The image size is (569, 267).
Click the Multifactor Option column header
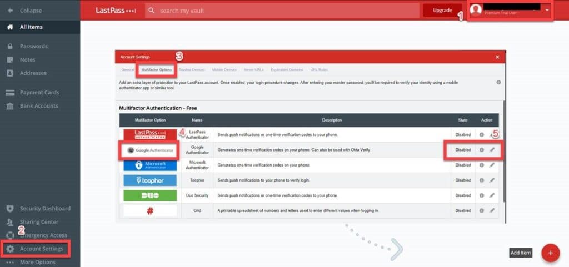pyautogui.click(x=150, y=120)
